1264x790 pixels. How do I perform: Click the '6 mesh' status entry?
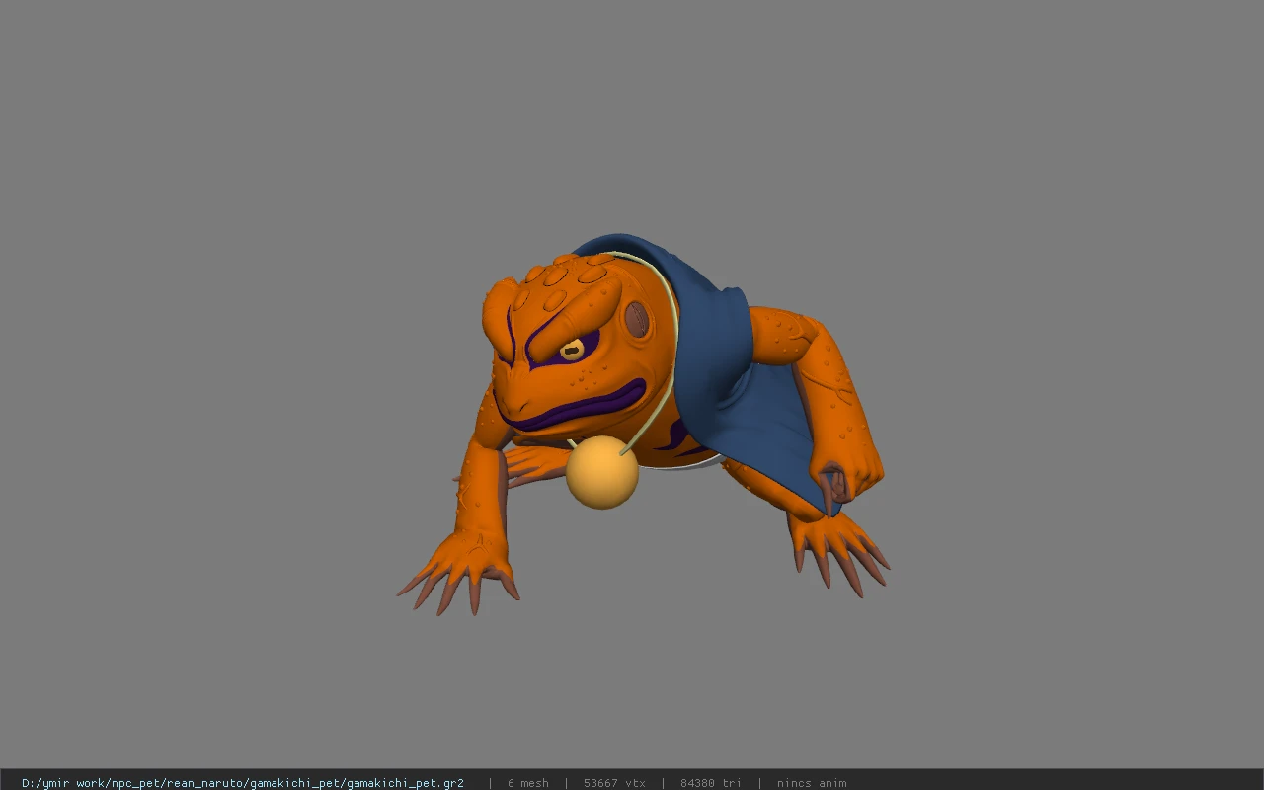[x=528, y=783]
